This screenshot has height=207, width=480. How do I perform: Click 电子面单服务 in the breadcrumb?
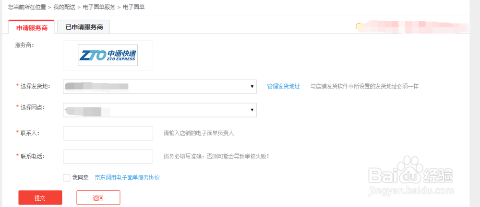pyautogui.click(x=99, y=7)
